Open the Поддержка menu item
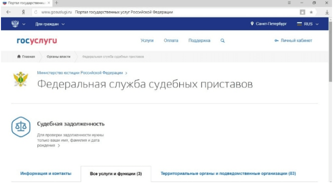 pos(199,40)
